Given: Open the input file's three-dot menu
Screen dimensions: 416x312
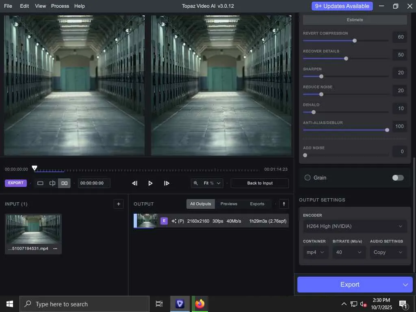Looking at the screenshot, I should [55, 249].
